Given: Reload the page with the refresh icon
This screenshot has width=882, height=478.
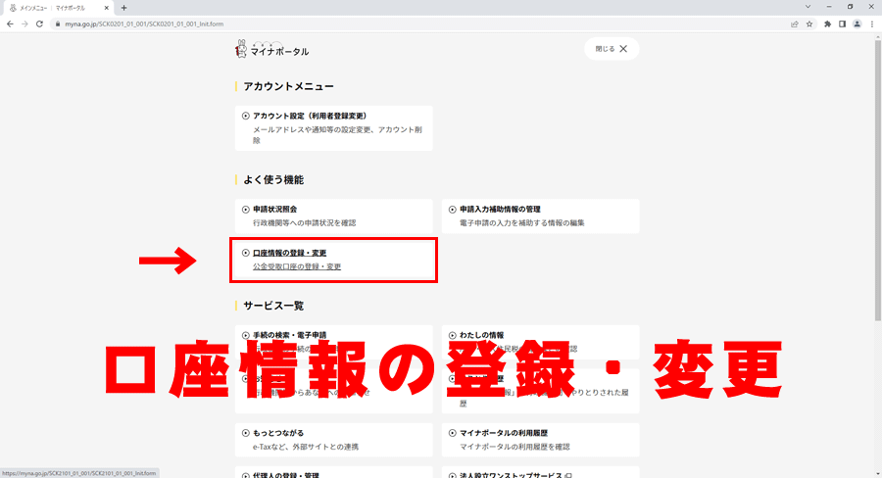Looking at the screenshot, I should pos(39,24).
